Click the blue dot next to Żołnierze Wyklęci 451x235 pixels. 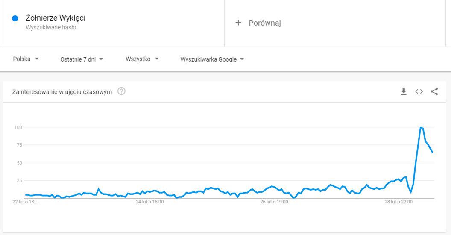(x=15, y=18)
